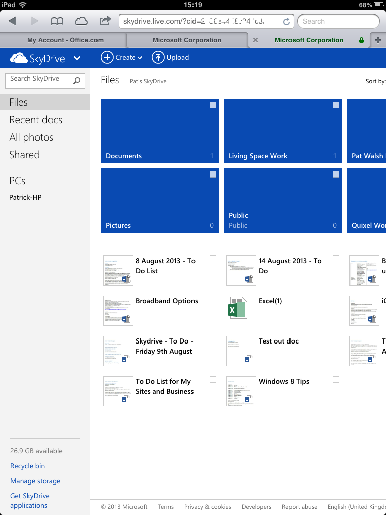
Task: Open the Developers footer link
Action: point(256,507)
